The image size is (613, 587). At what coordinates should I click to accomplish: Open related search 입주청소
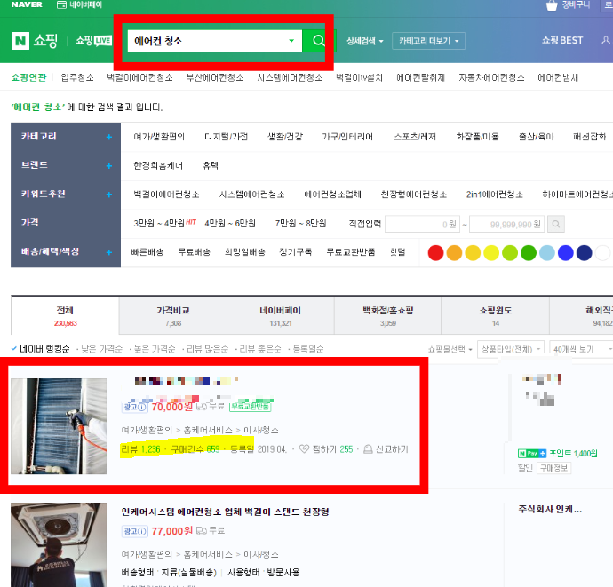[77, 77]
